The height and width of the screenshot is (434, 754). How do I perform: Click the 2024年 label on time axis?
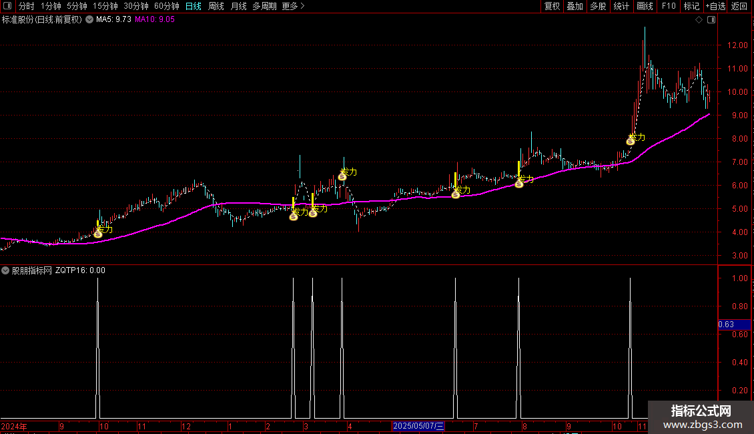pos(14,426)
